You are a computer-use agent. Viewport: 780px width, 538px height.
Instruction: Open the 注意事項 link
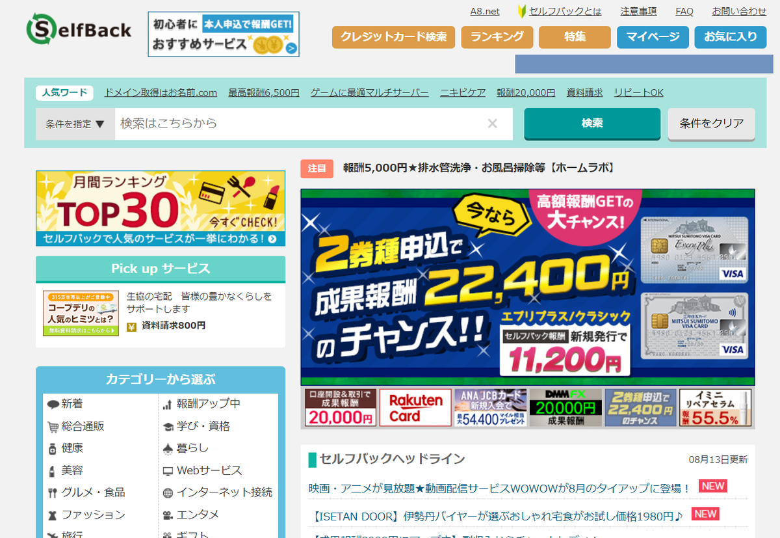[638, 12]
